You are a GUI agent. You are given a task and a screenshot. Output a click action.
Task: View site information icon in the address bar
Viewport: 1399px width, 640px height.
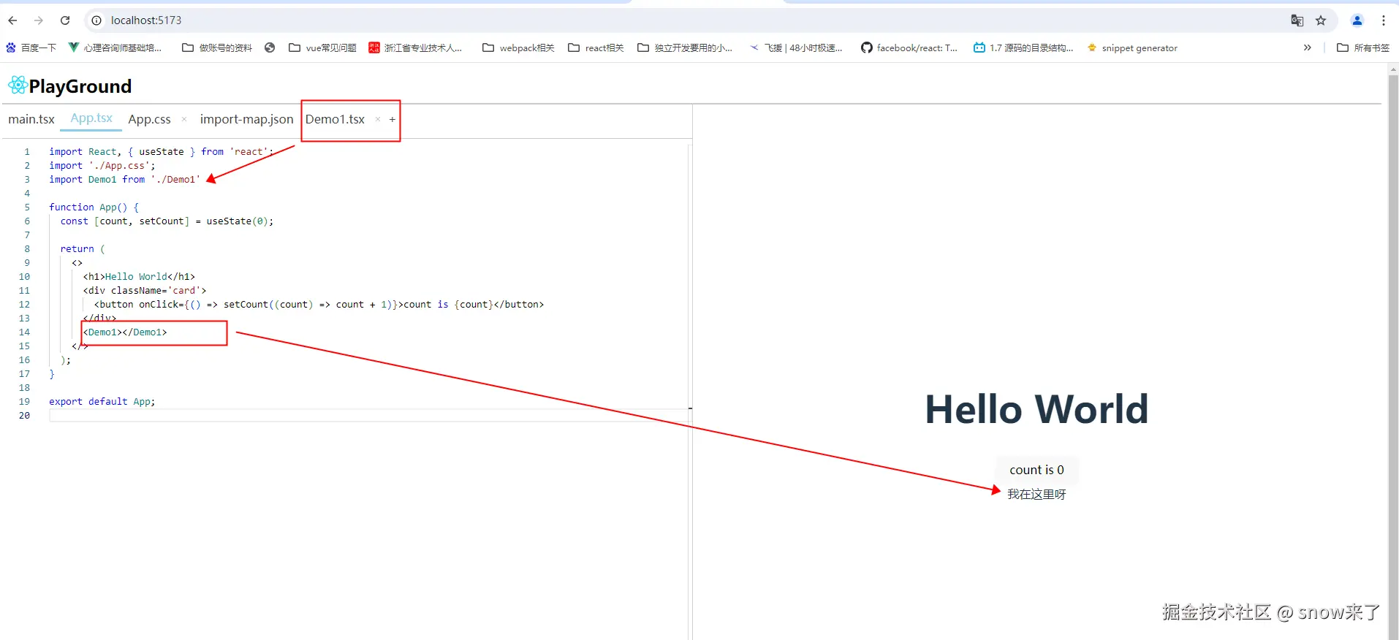96,20
